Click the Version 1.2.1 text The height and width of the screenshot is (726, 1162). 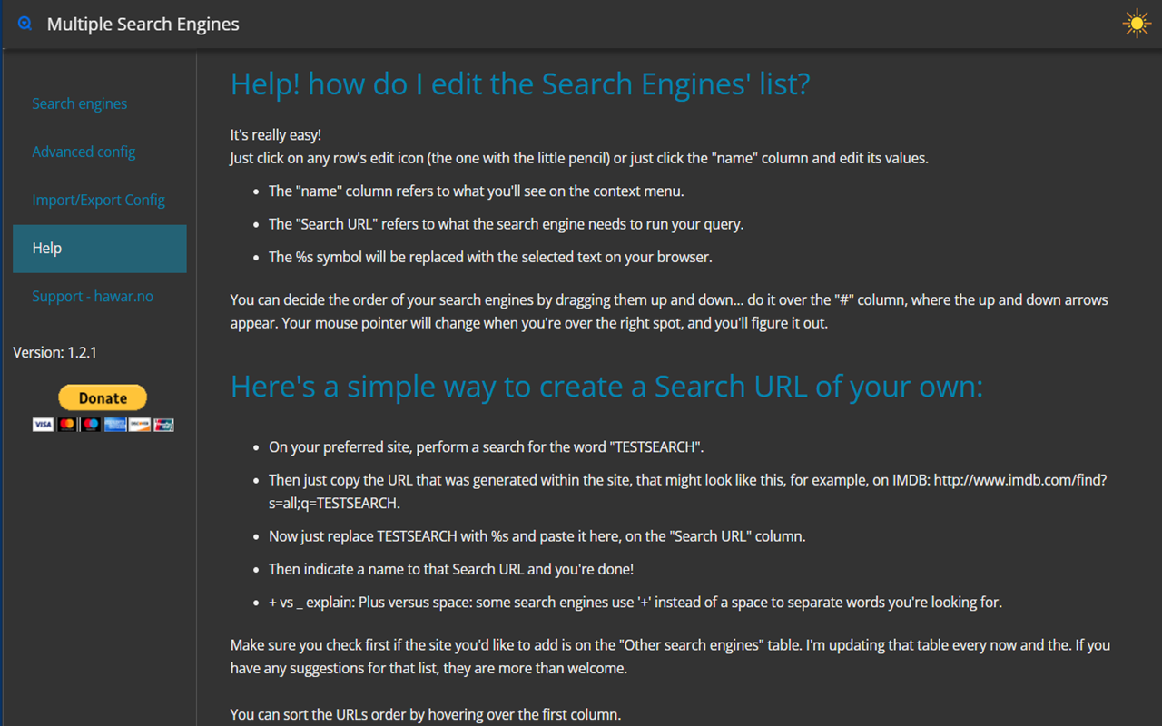[55, 352]
